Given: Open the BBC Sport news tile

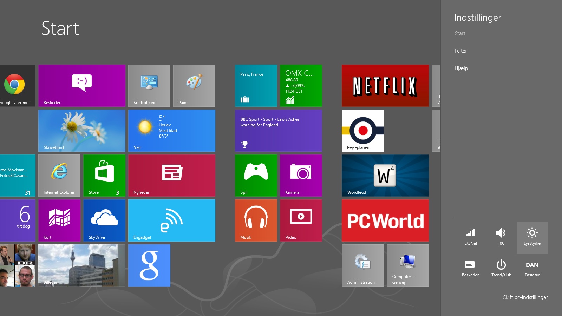Looking at the screenshot, I should [278, 130].
